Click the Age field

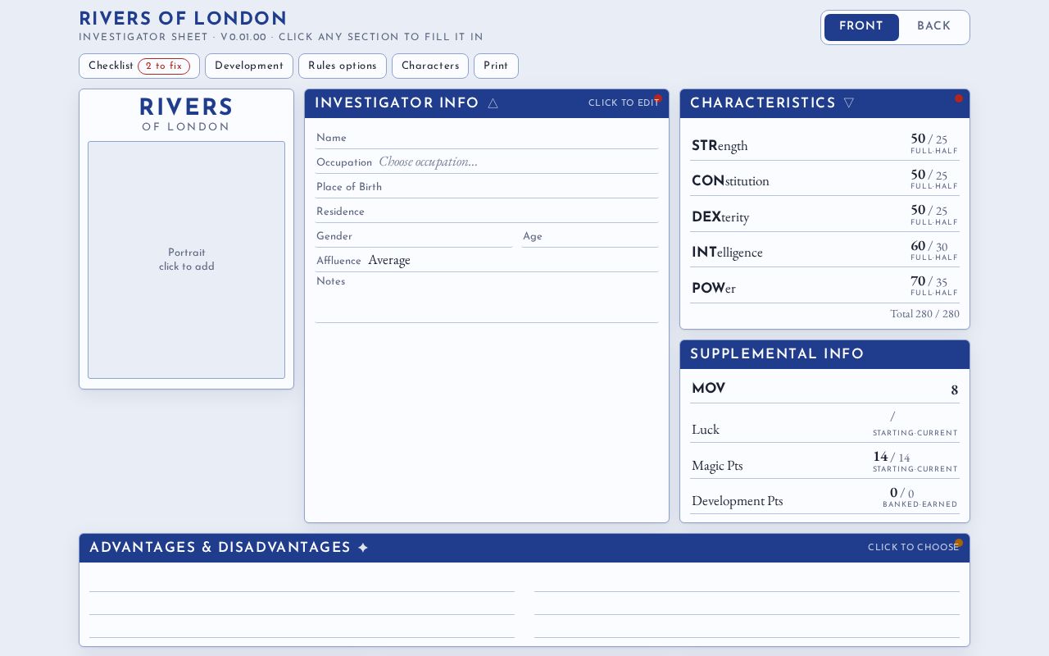[590, 236]
